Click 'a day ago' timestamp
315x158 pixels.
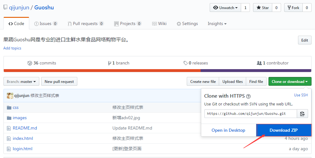pos(298,149)
